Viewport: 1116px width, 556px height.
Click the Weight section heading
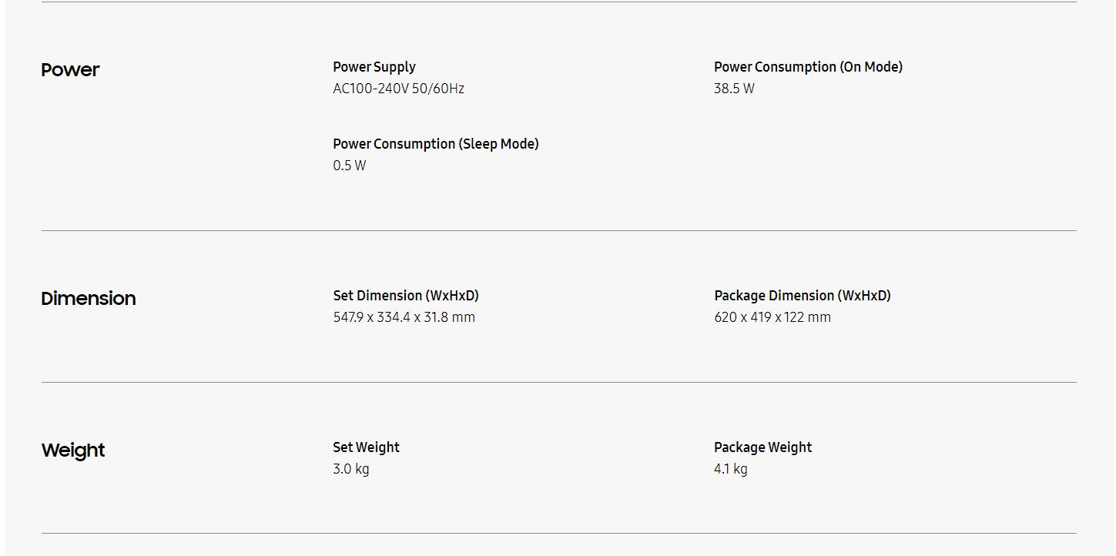click(73, 450)
